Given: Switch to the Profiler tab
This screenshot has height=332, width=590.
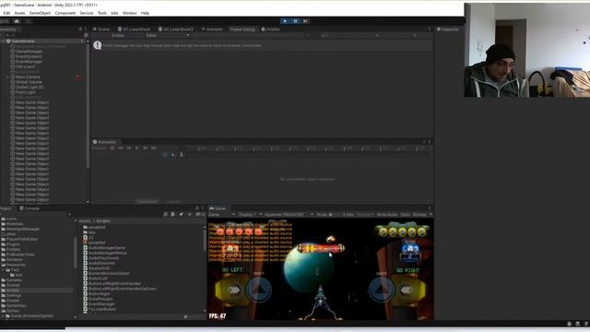Looking at the screenshot, I should [x=270, y=29].
